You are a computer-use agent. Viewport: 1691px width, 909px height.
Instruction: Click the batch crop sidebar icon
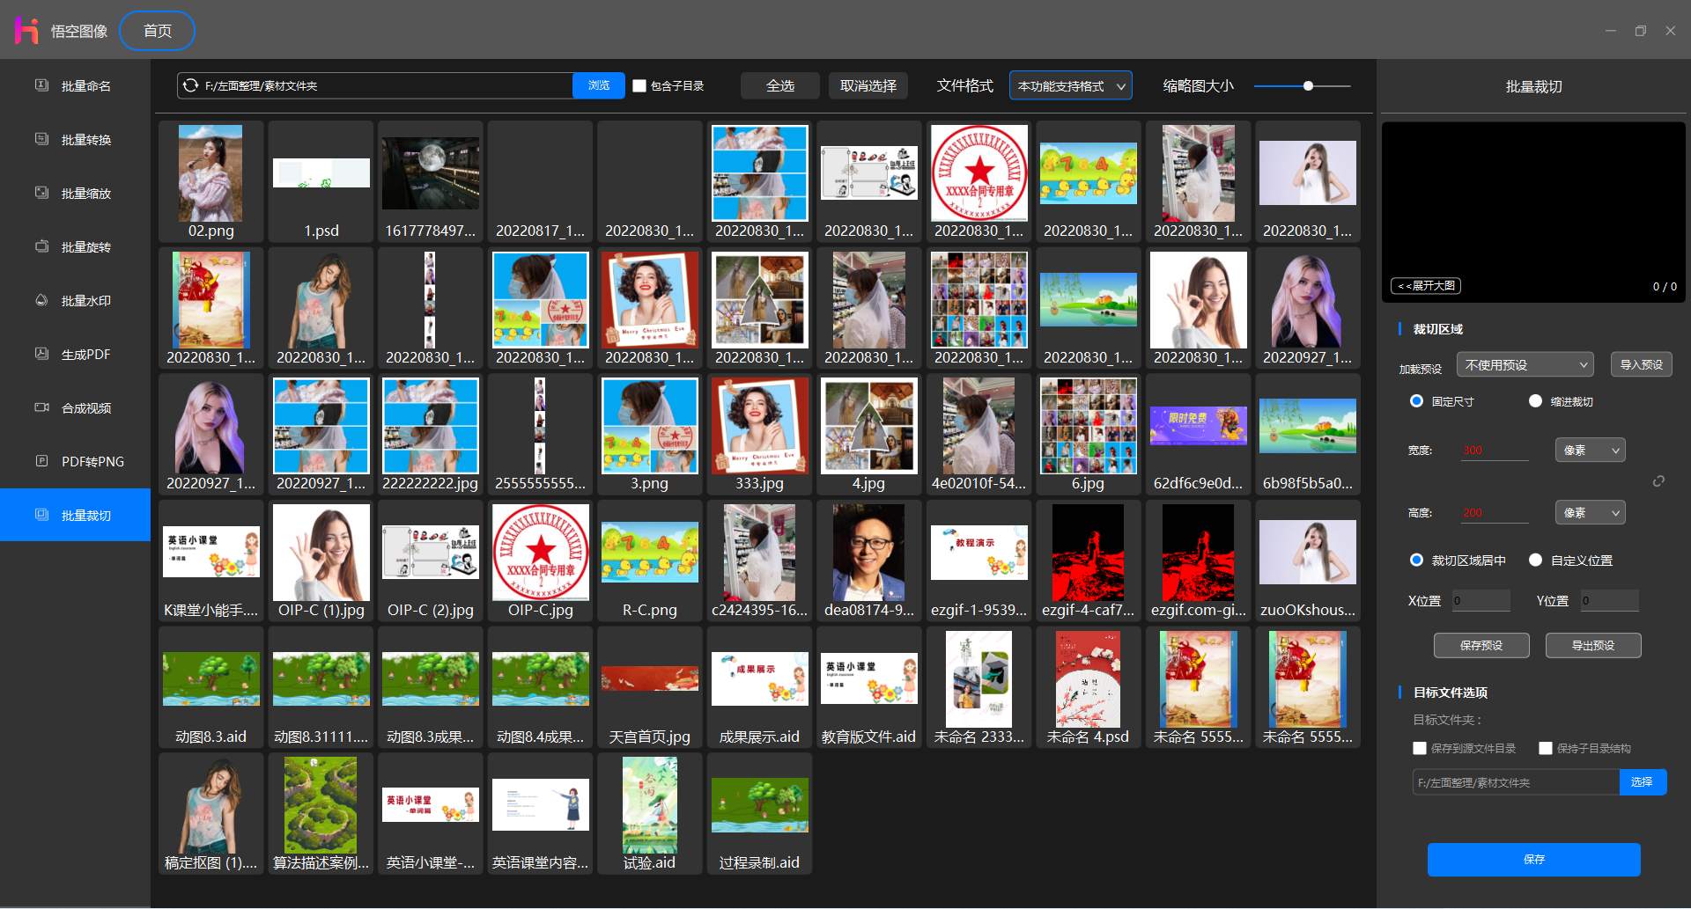coord(41,515)
